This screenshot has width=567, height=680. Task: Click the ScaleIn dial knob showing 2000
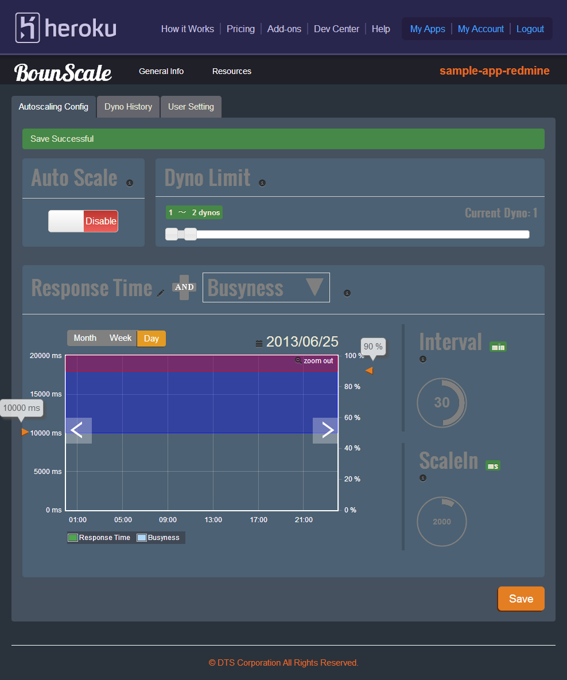(x=442, y=521)
